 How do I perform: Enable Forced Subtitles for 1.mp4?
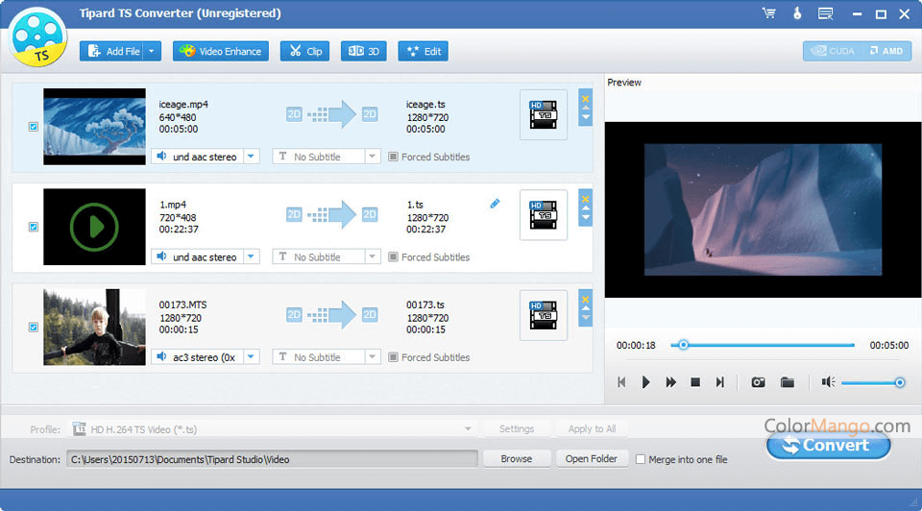(393, 257)
